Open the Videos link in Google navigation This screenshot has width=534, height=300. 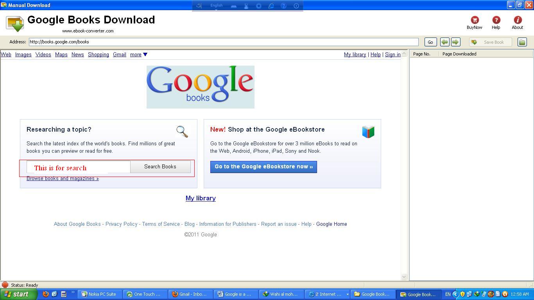coord(43,55)
